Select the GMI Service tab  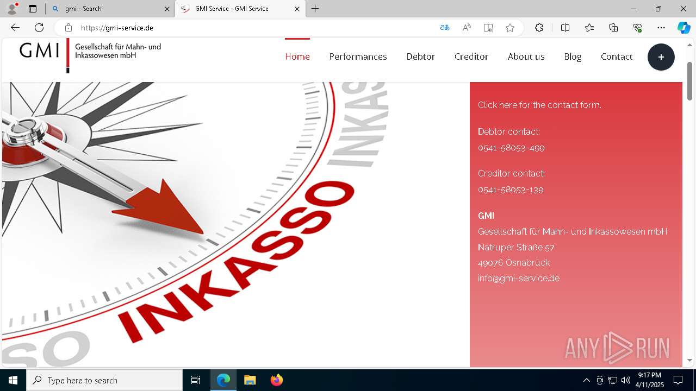[241, 9]
